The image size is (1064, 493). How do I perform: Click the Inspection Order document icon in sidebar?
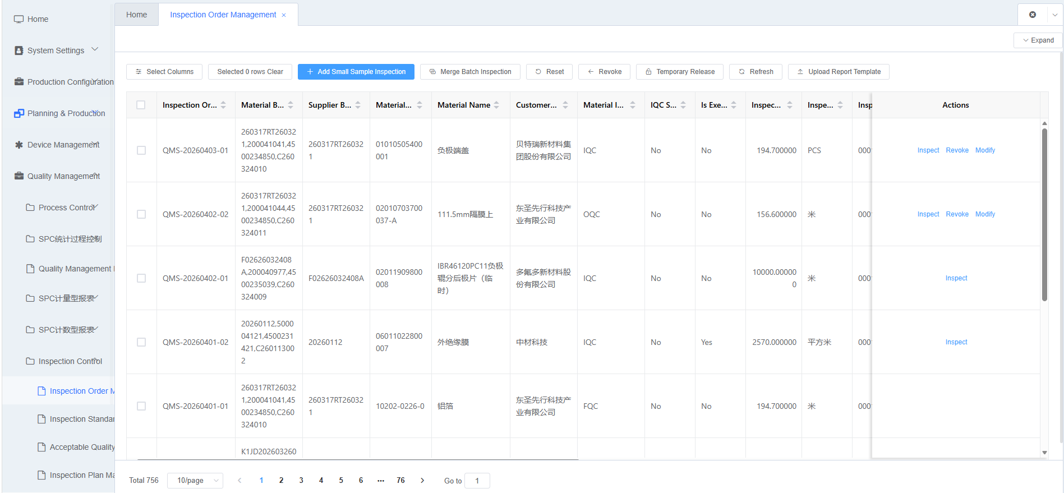pyautogui.click(x=42, y=391)
